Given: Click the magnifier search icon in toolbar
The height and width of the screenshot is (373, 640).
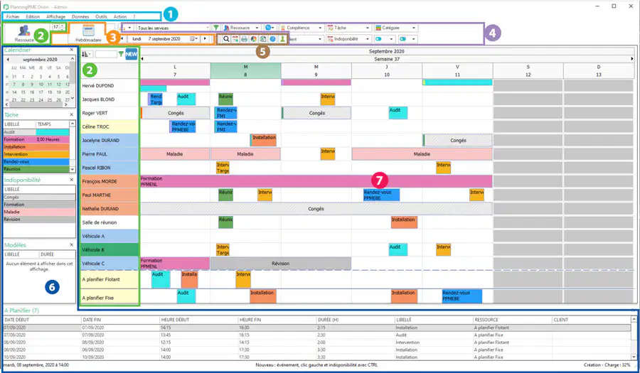Looking at the screenshot, I should [226, 39].
